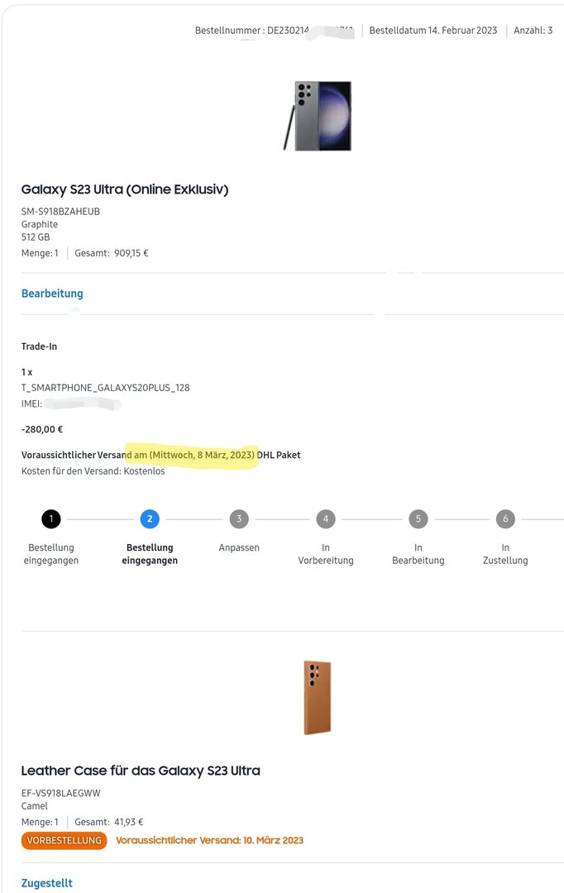
Task: Open Galaxy S23 Ultra product image
Action: point(318,117)
